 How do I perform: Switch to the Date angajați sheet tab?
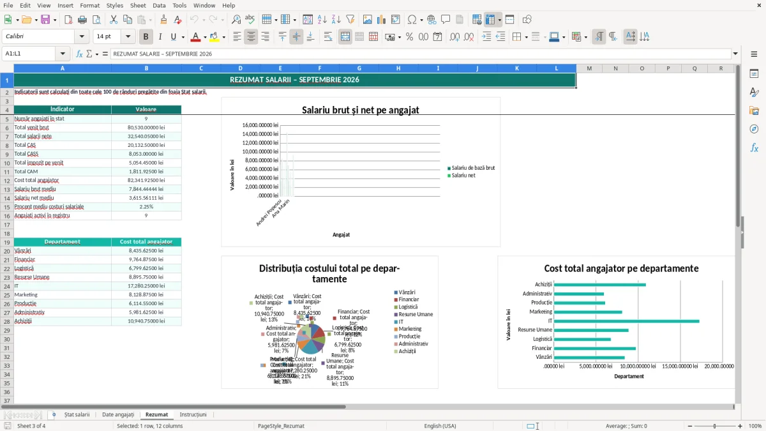(x=118, y=415)
